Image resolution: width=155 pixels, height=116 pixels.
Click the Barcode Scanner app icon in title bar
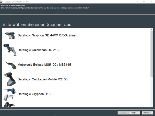click(x=2, y=2)
